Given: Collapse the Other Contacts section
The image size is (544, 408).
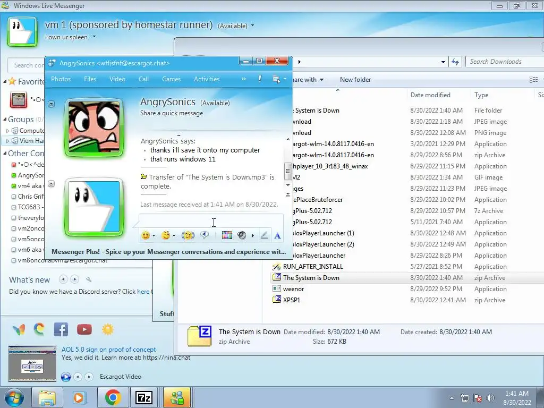Looking at the screenshot, I should (5, 154).
